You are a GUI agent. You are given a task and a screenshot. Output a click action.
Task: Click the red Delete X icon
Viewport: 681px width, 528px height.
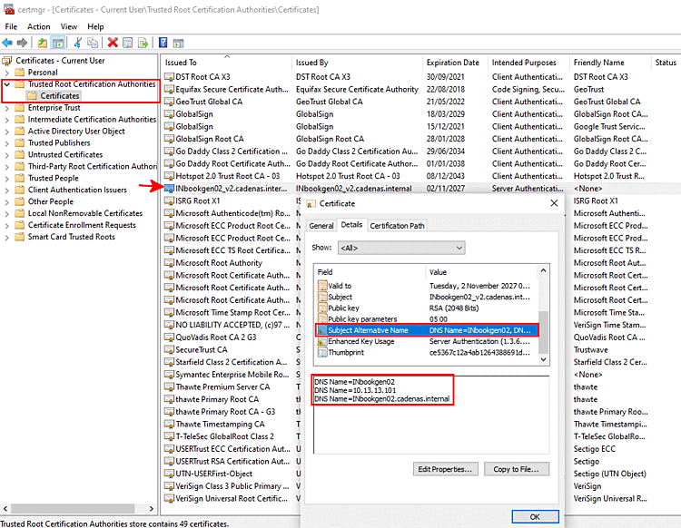click(x=113, y=43)
